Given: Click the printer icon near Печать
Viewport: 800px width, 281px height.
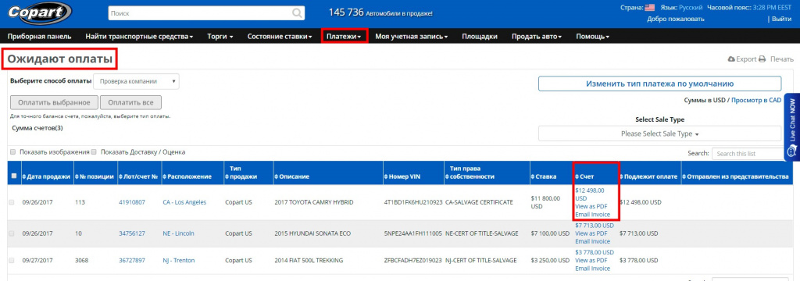Looking at the screenshot, I should [x=762, y=59].
